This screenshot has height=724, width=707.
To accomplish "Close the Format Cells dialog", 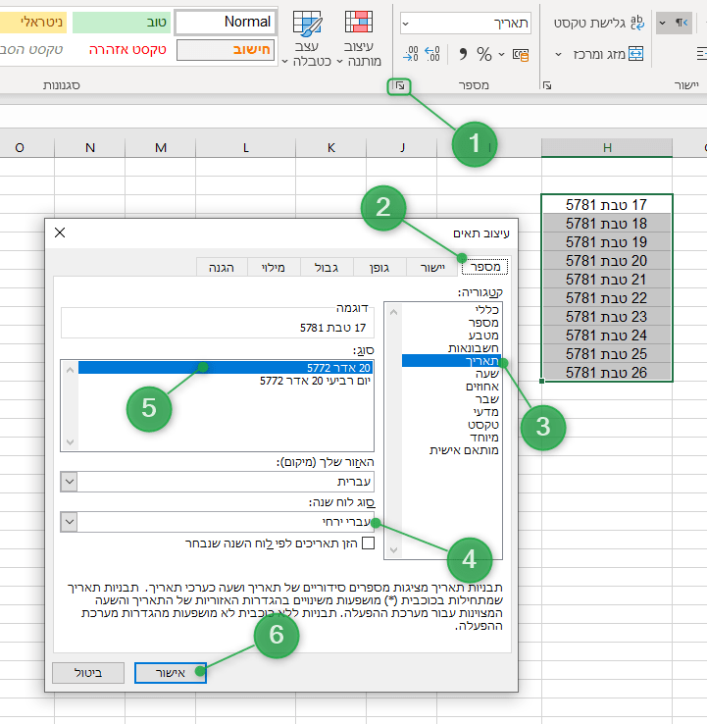I will (60, 233).
